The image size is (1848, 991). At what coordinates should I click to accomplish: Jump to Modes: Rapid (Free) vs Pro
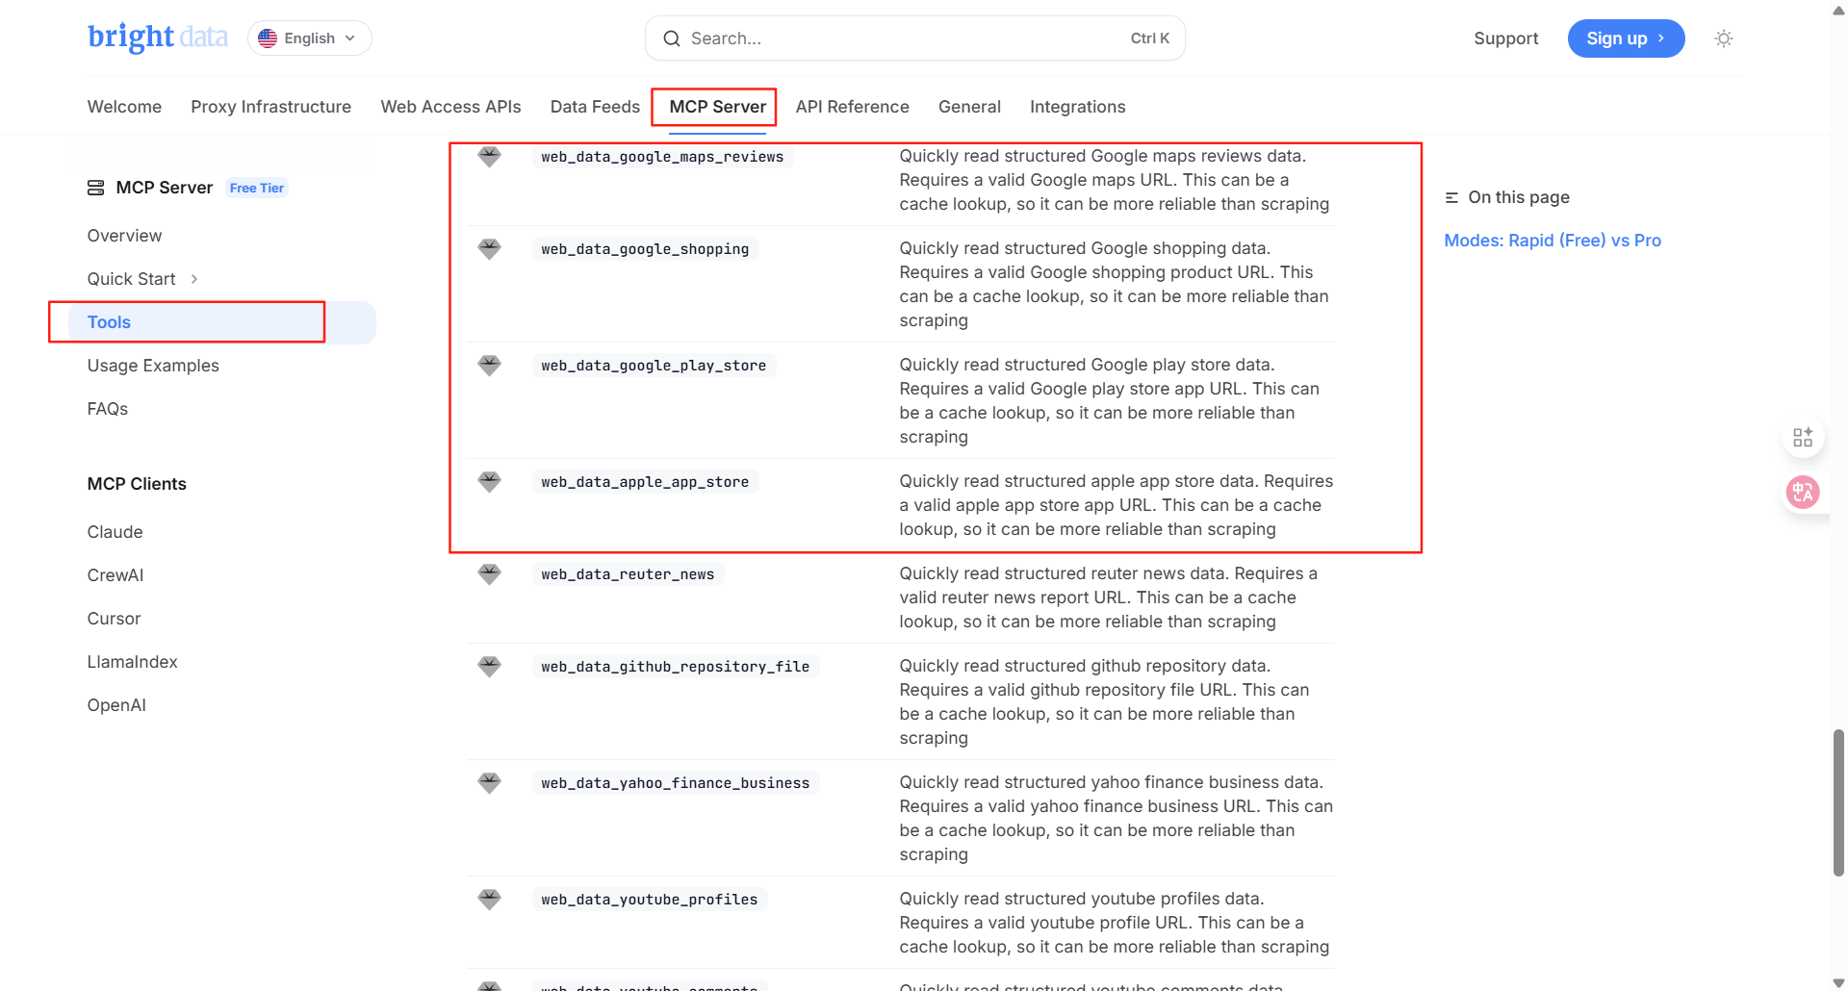point(1553,241)
